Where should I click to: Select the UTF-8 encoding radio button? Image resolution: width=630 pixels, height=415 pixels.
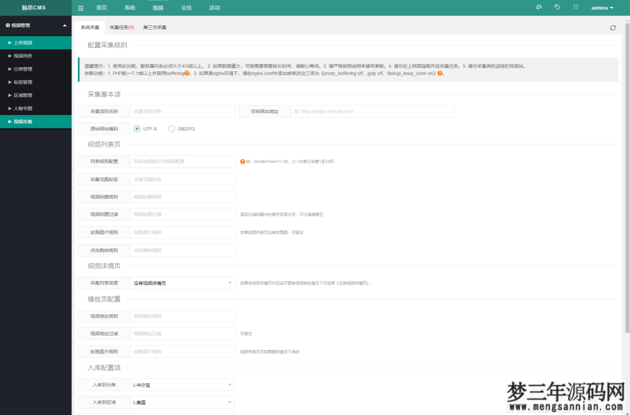click(137, 128)
